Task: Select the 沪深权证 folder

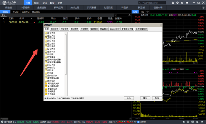Action: 50,67
